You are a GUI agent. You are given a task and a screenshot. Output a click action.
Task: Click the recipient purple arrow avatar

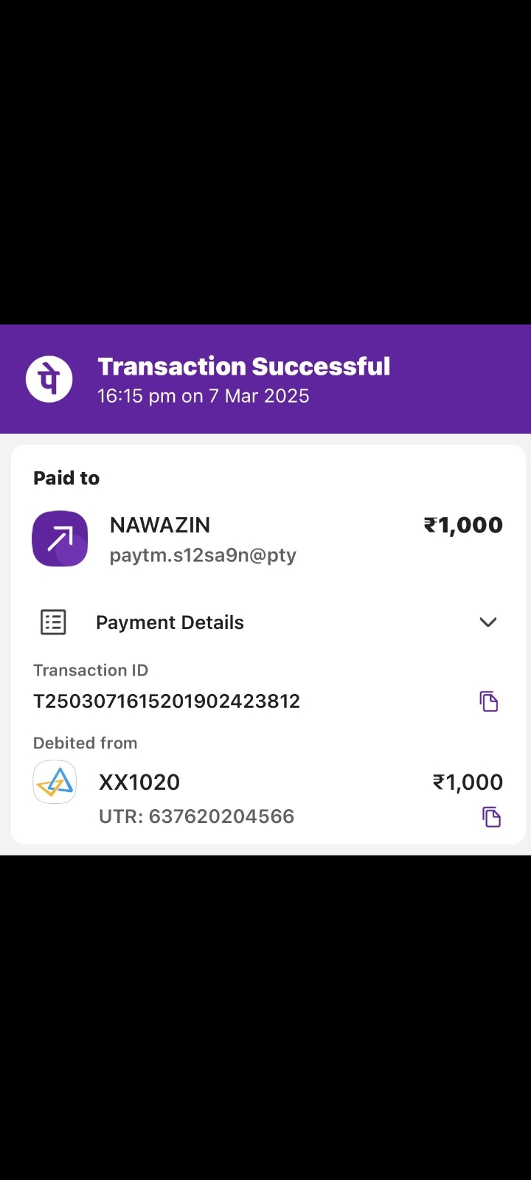coord(60,539)
